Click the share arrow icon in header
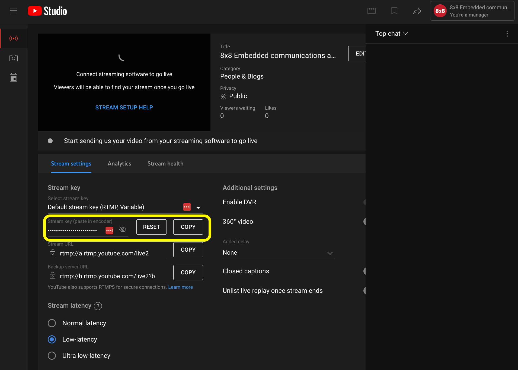 [x=417, y=11]
